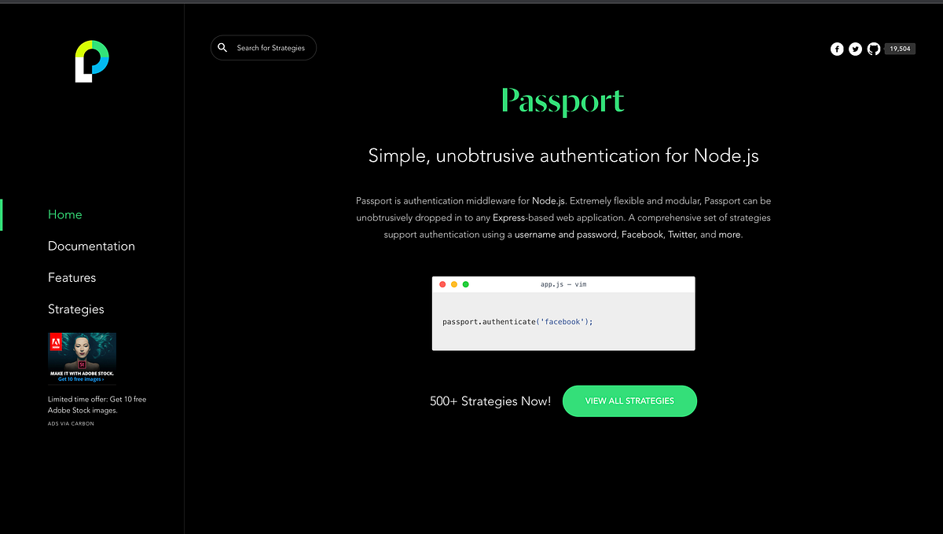The width and height of the screenshot is (943, 534).
Task: Open Facebook via the header social icon
Action: coord(836,49)
